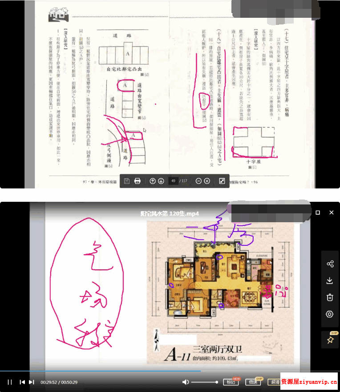
Task: Click the video title 阳宅风水第 120集.mp4
Action: (170, 214)
